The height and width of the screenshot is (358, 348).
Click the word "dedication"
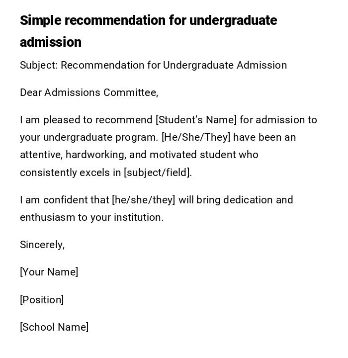pos(248,200)
